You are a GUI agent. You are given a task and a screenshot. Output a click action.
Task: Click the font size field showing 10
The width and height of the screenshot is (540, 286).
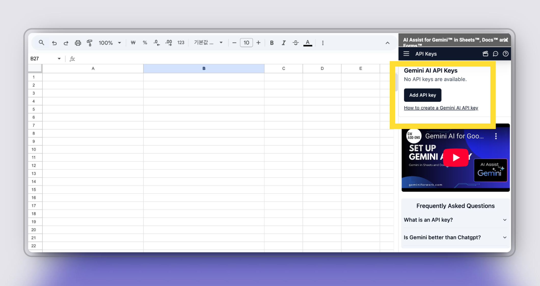click(246, 43)
